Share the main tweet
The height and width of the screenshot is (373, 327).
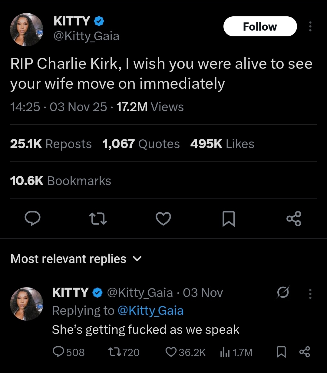click(x=294, y=218)
